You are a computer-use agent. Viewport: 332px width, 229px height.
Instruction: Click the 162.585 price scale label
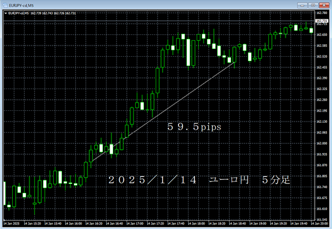click(x=322, y=46)
